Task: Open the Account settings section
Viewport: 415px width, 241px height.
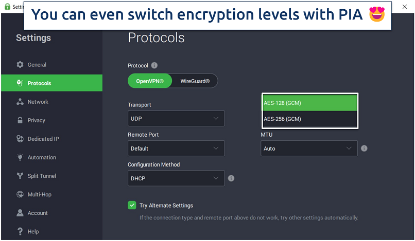Action: [37, 213]
